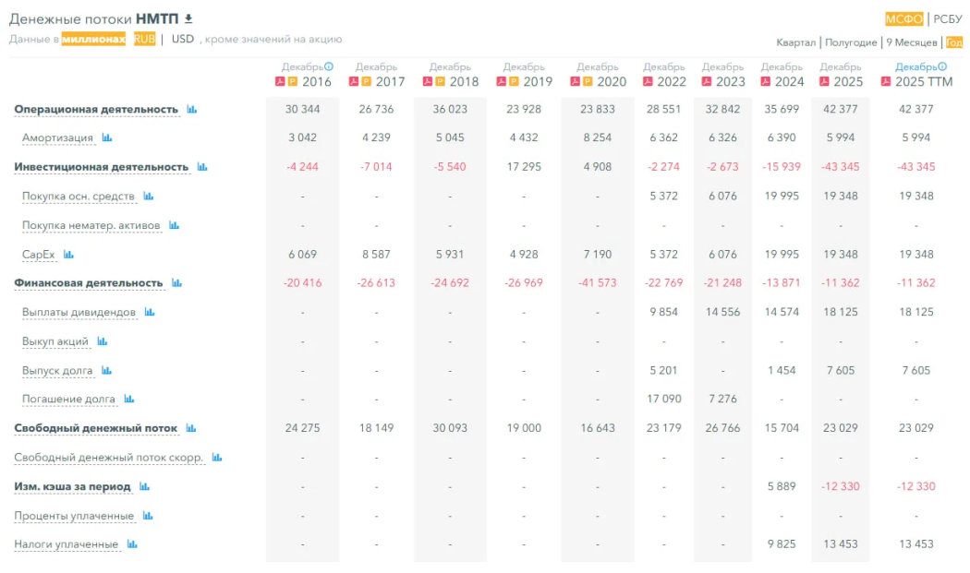Viewport: 970px width, 573px height.
Task: Switch currency to USD
Action: click(x=183, y=39)
